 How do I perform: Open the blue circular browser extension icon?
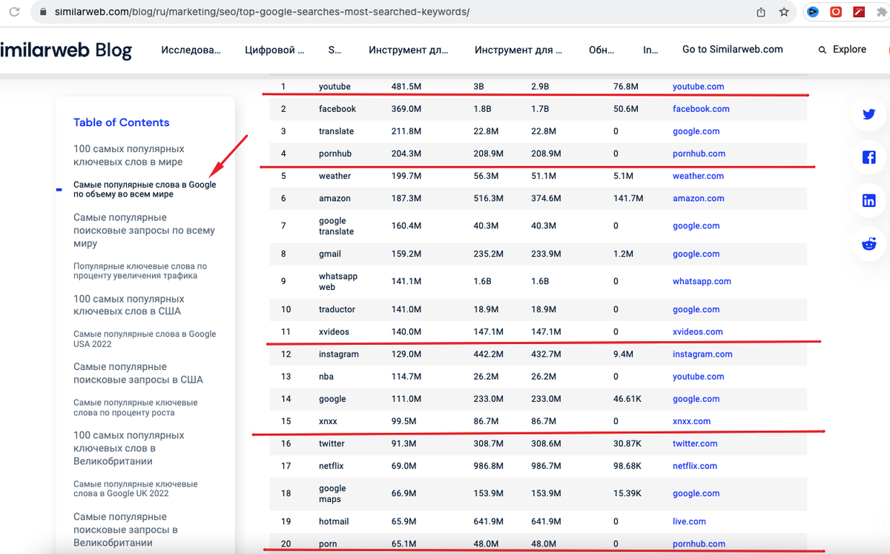(x=814, y=12)
